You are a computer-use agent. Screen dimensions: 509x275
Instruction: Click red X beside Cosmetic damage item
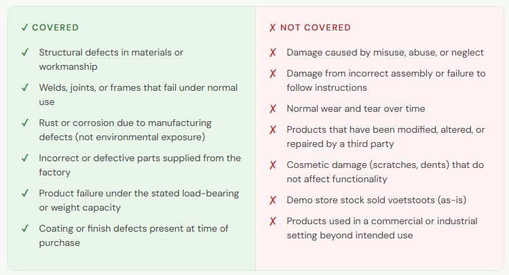[273, 165]
